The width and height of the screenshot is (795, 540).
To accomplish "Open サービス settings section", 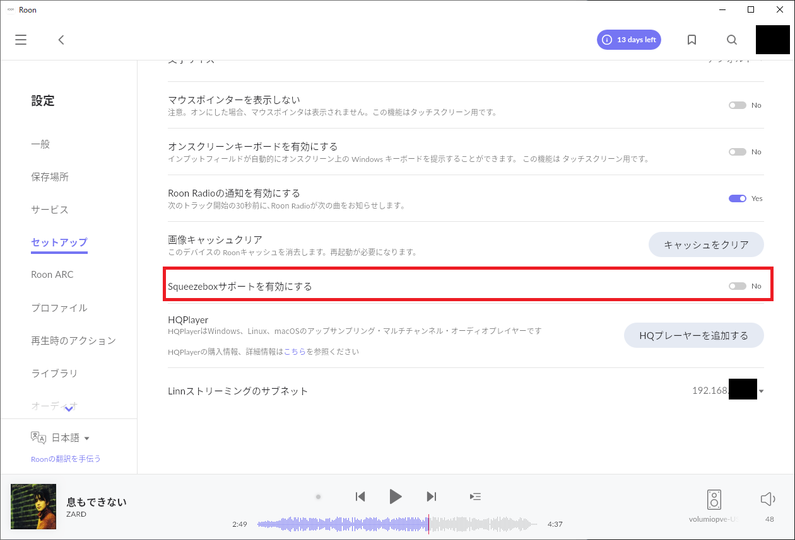I will coord(50,210).
